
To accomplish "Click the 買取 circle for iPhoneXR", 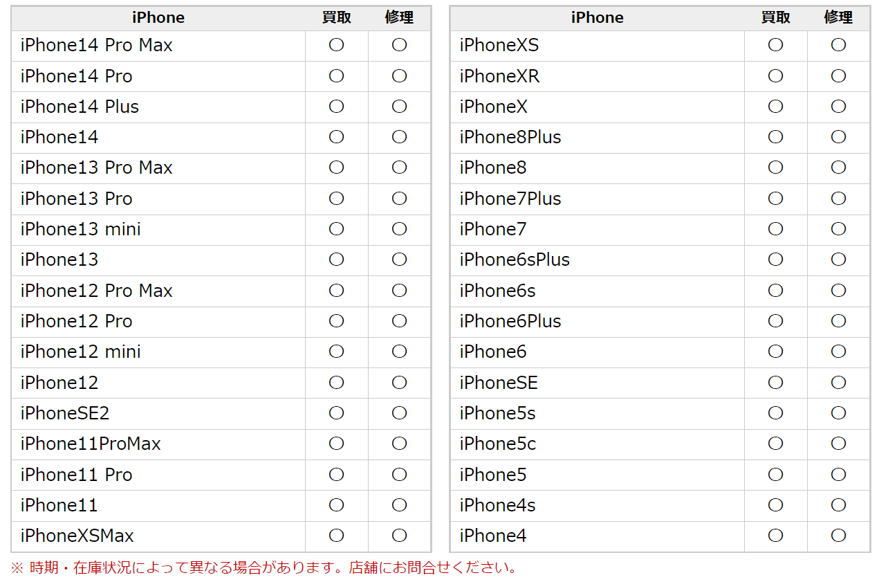I will 775,76.
